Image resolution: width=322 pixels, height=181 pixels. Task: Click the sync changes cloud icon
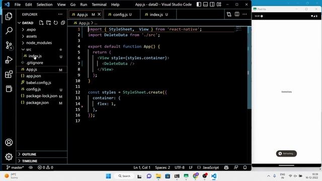pos(31,167)
